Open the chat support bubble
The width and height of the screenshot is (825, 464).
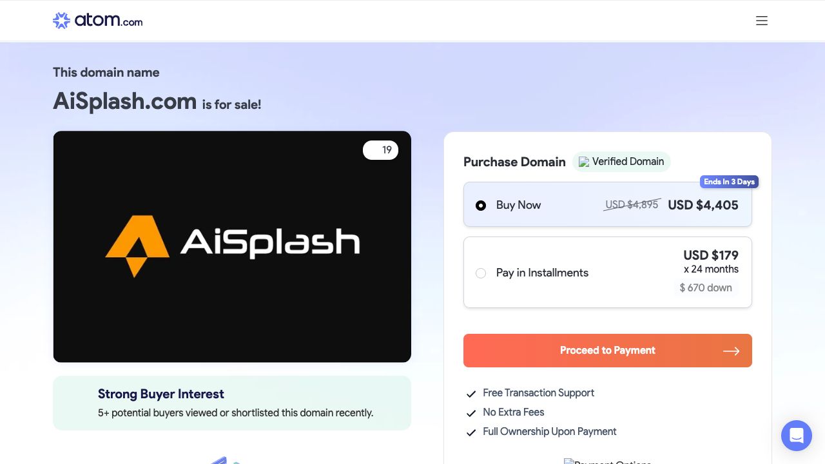click(x=796, y=436)
